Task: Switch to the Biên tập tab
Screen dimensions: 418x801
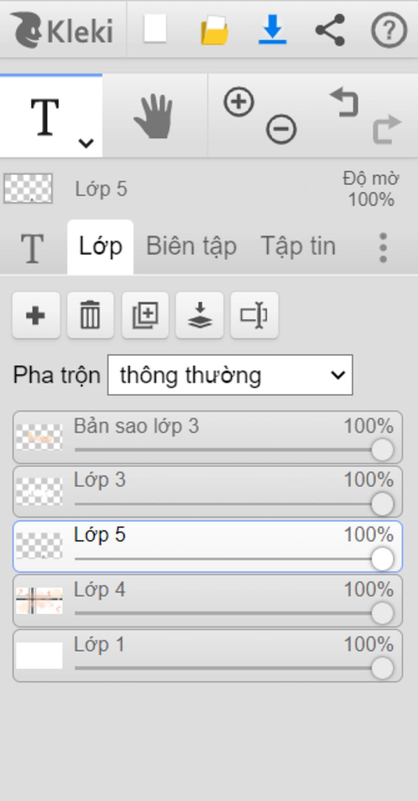Action: tap(191, 247)
